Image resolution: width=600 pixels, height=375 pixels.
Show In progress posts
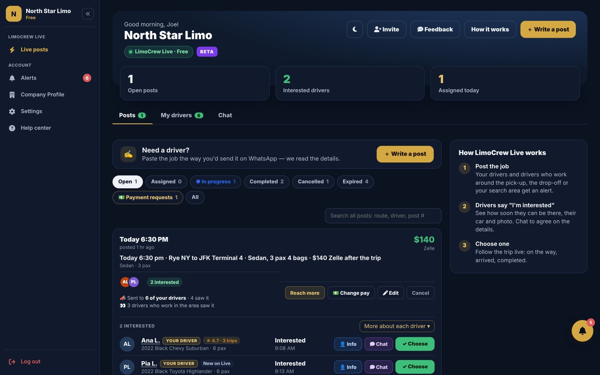pyautogui.click(x=216, y=181)
